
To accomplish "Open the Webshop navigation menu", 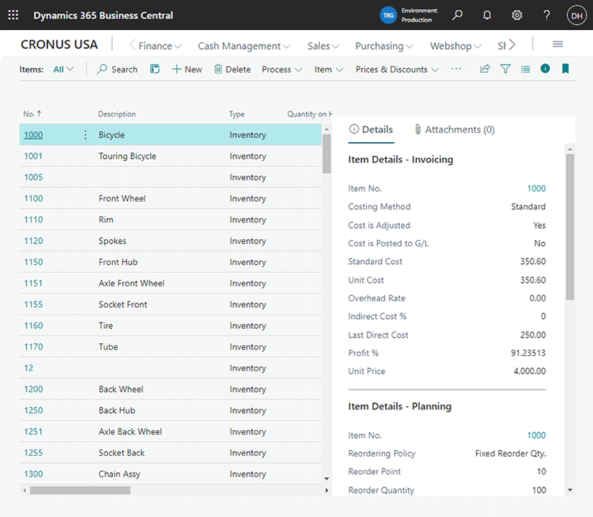I will (455, 46).
